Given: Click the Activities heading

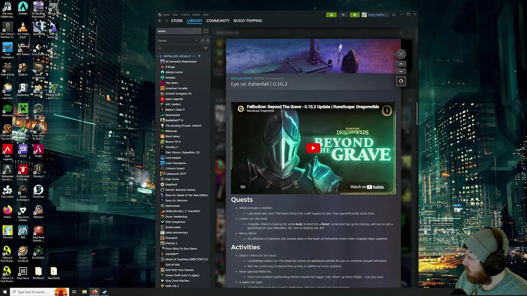Looking at the screenshot, I should [245, 247].
